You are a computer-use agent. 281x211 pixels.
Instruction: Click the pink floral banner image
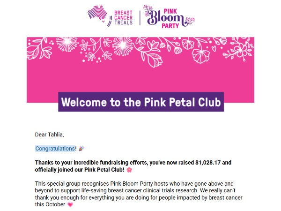point(140,70)
